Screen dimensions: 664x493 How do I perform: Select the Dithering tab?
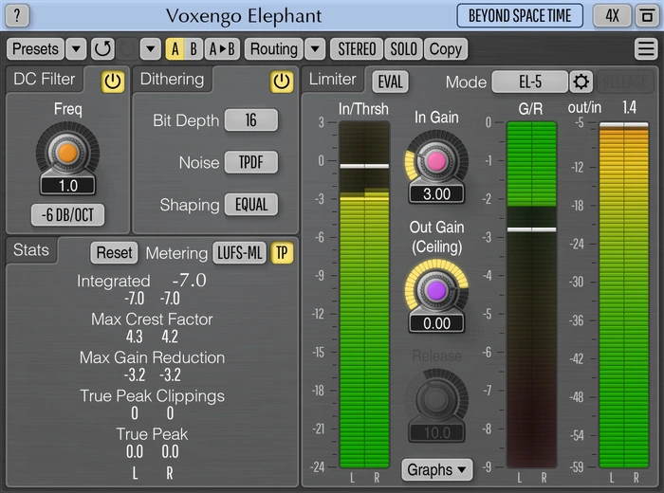coord(173,79)
